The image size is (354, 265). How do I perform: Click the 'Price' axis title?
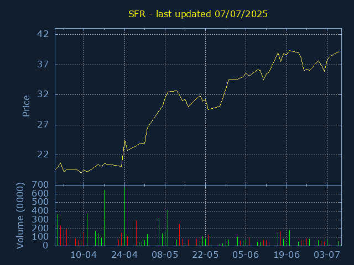26,106
